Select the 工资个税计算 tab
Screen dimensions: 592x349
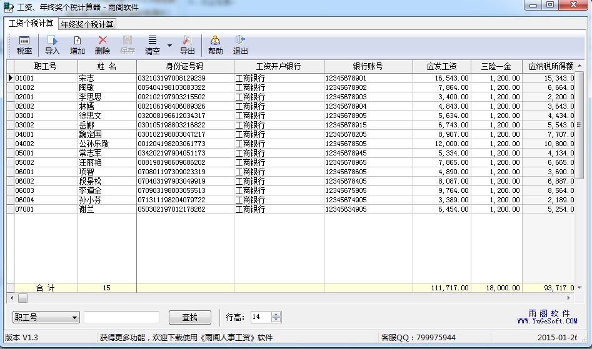pos(31,24)
